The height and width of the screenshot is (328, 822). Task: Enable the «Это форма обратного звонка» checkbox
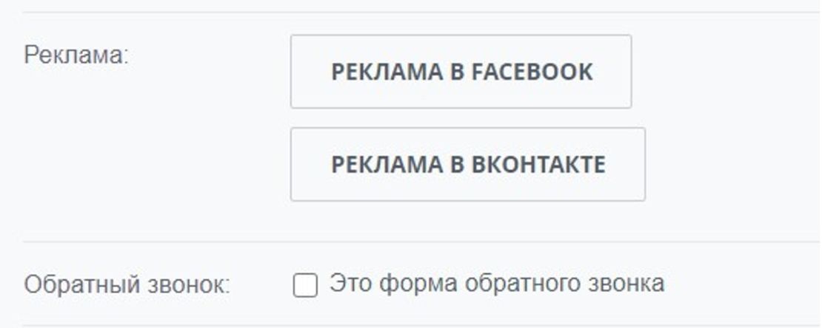[x=305, y=285]
